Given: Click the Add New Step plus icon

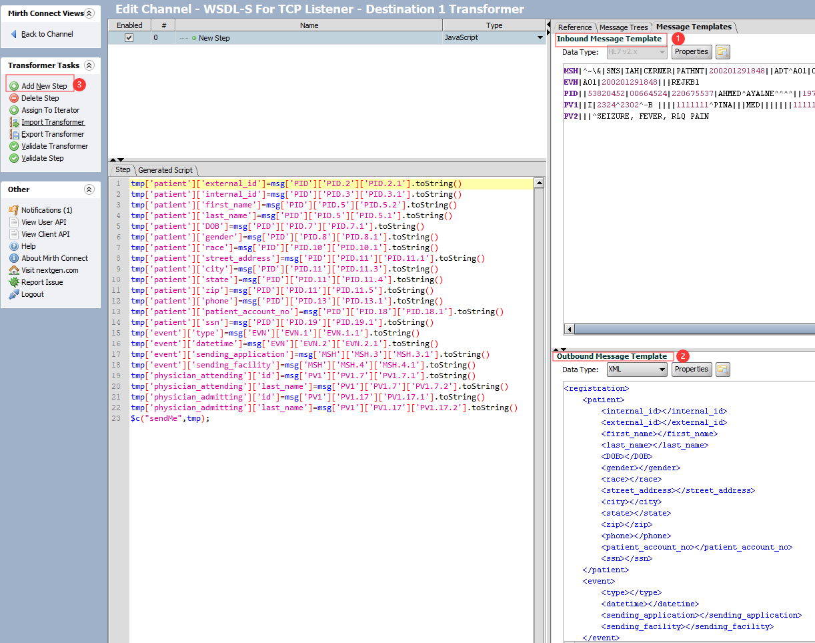Looking at the screenshot, I should [x=14, y=86].
